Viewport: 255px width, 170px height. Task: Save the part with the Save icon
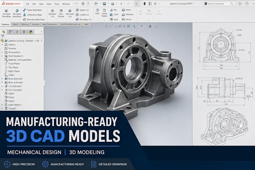(x=104, y=4)
